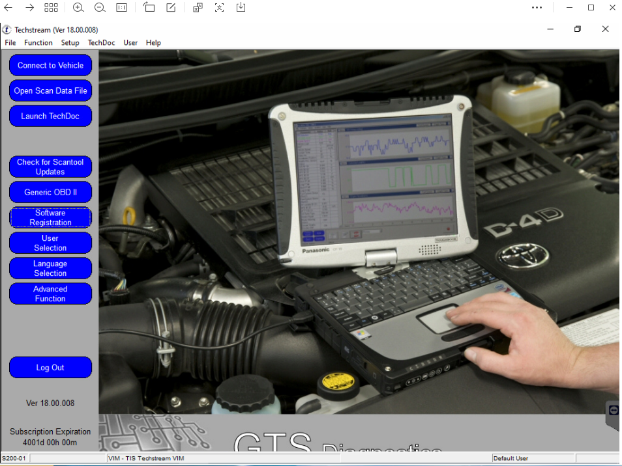Open User Selection
The width and height of the screenshot is (622, 466).
pyautogui.click(x=50, y=243)
